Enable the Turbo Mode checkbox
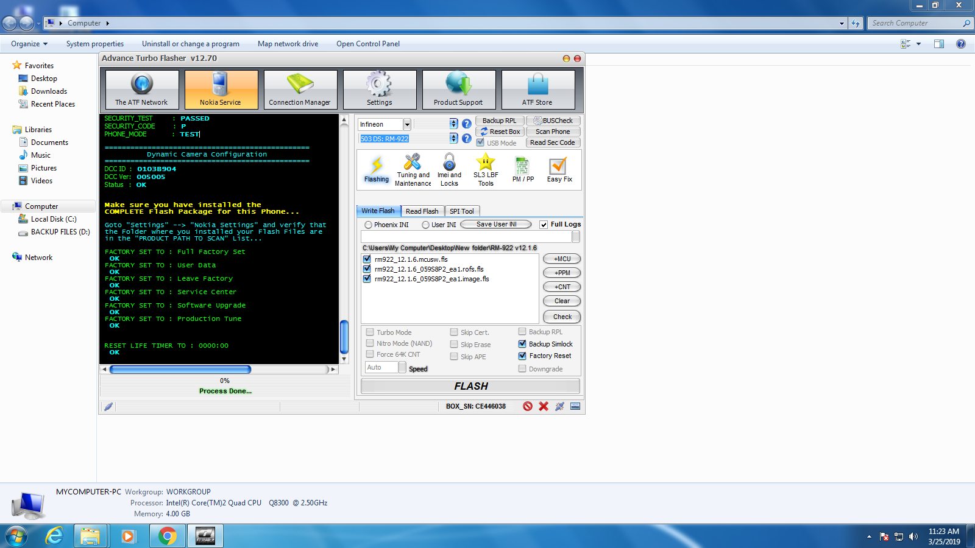This screenshot has height=548, width=975. point(370,332)
